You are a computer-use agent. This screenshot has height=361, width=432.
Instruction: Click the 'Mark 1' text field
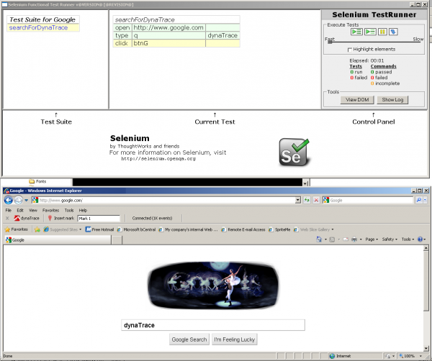tap(99, 219)
